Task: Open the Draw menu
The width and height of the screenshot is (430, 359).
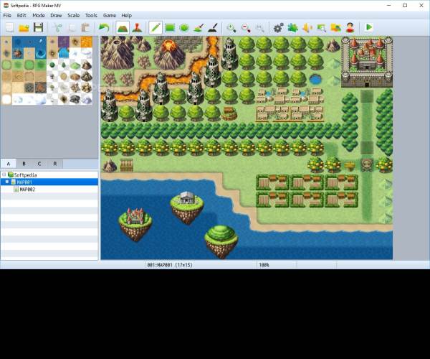Action: coord(56,15)
